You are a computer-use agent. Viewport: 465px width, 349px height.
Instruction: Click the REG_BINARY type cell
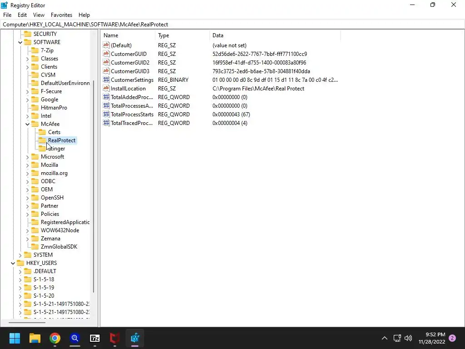[173, 80]
